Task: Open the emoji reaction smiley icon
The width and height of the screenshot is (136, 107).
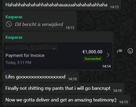Action: [130, 51]
